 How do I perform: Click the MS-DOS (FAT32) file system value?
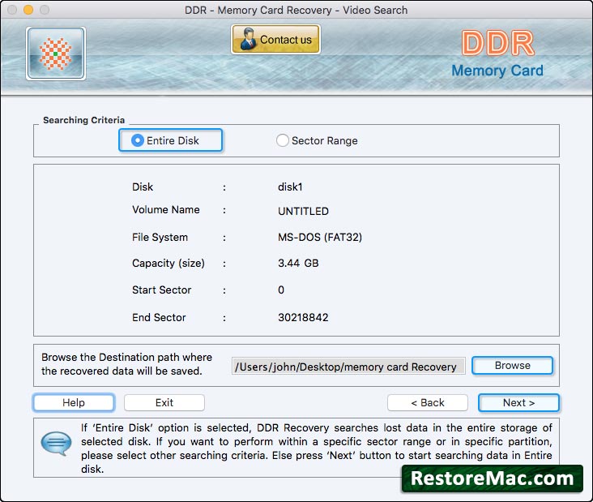[x=320, y=238]
